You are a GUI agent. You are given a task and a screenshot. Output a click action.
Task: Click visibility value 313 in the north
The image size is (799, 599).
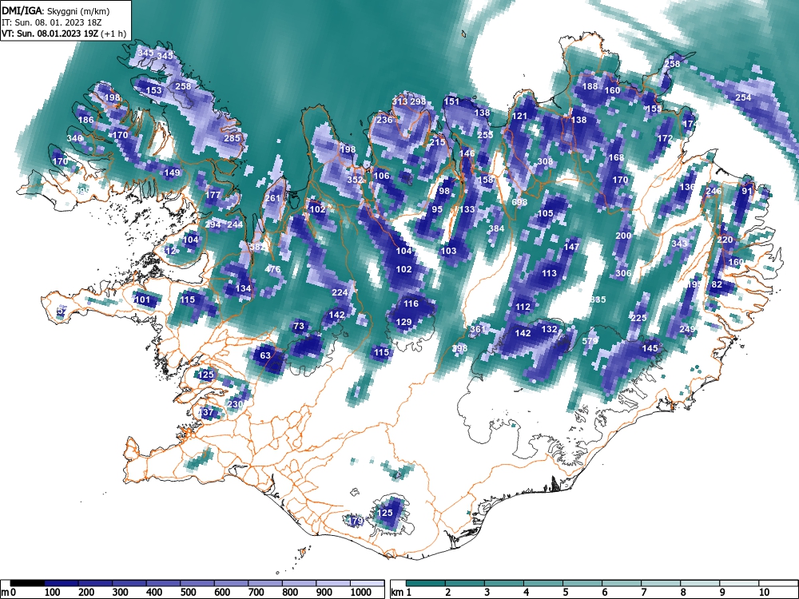point(399,101)
